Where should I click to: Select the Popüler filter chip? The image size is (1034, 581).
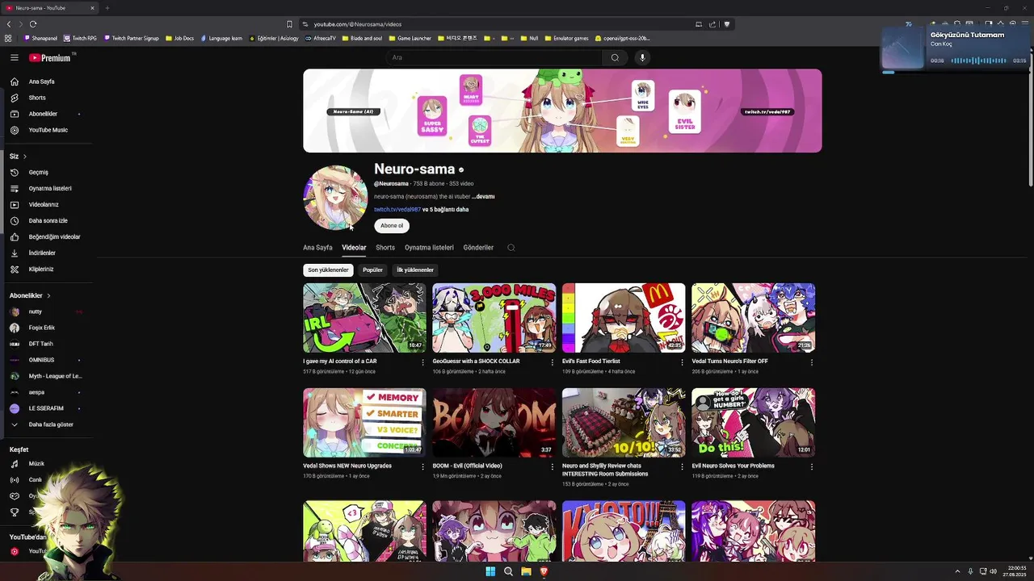pos(372,270)
